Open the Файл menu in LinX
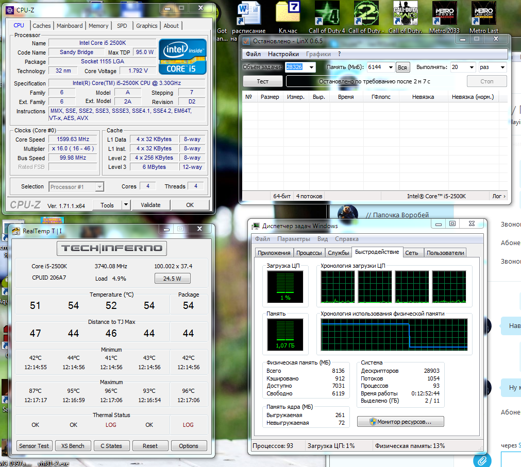Viewport: 521px width, 467px height. [253, 54]
